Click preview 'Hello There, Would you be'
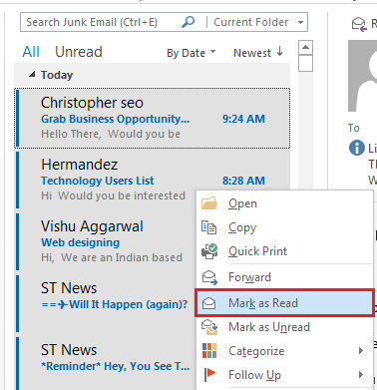Screen dimensions: 377x390 (x=111, y=134)
